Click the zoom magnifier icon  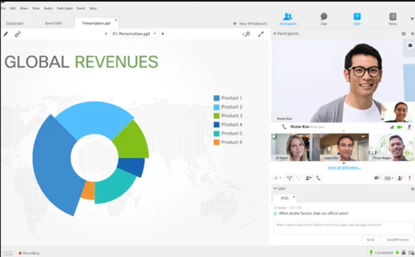coord(247,34)
